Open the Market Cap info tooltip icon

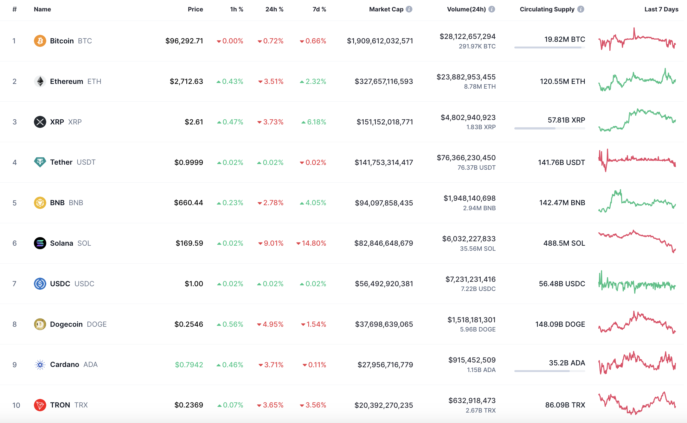409,9
